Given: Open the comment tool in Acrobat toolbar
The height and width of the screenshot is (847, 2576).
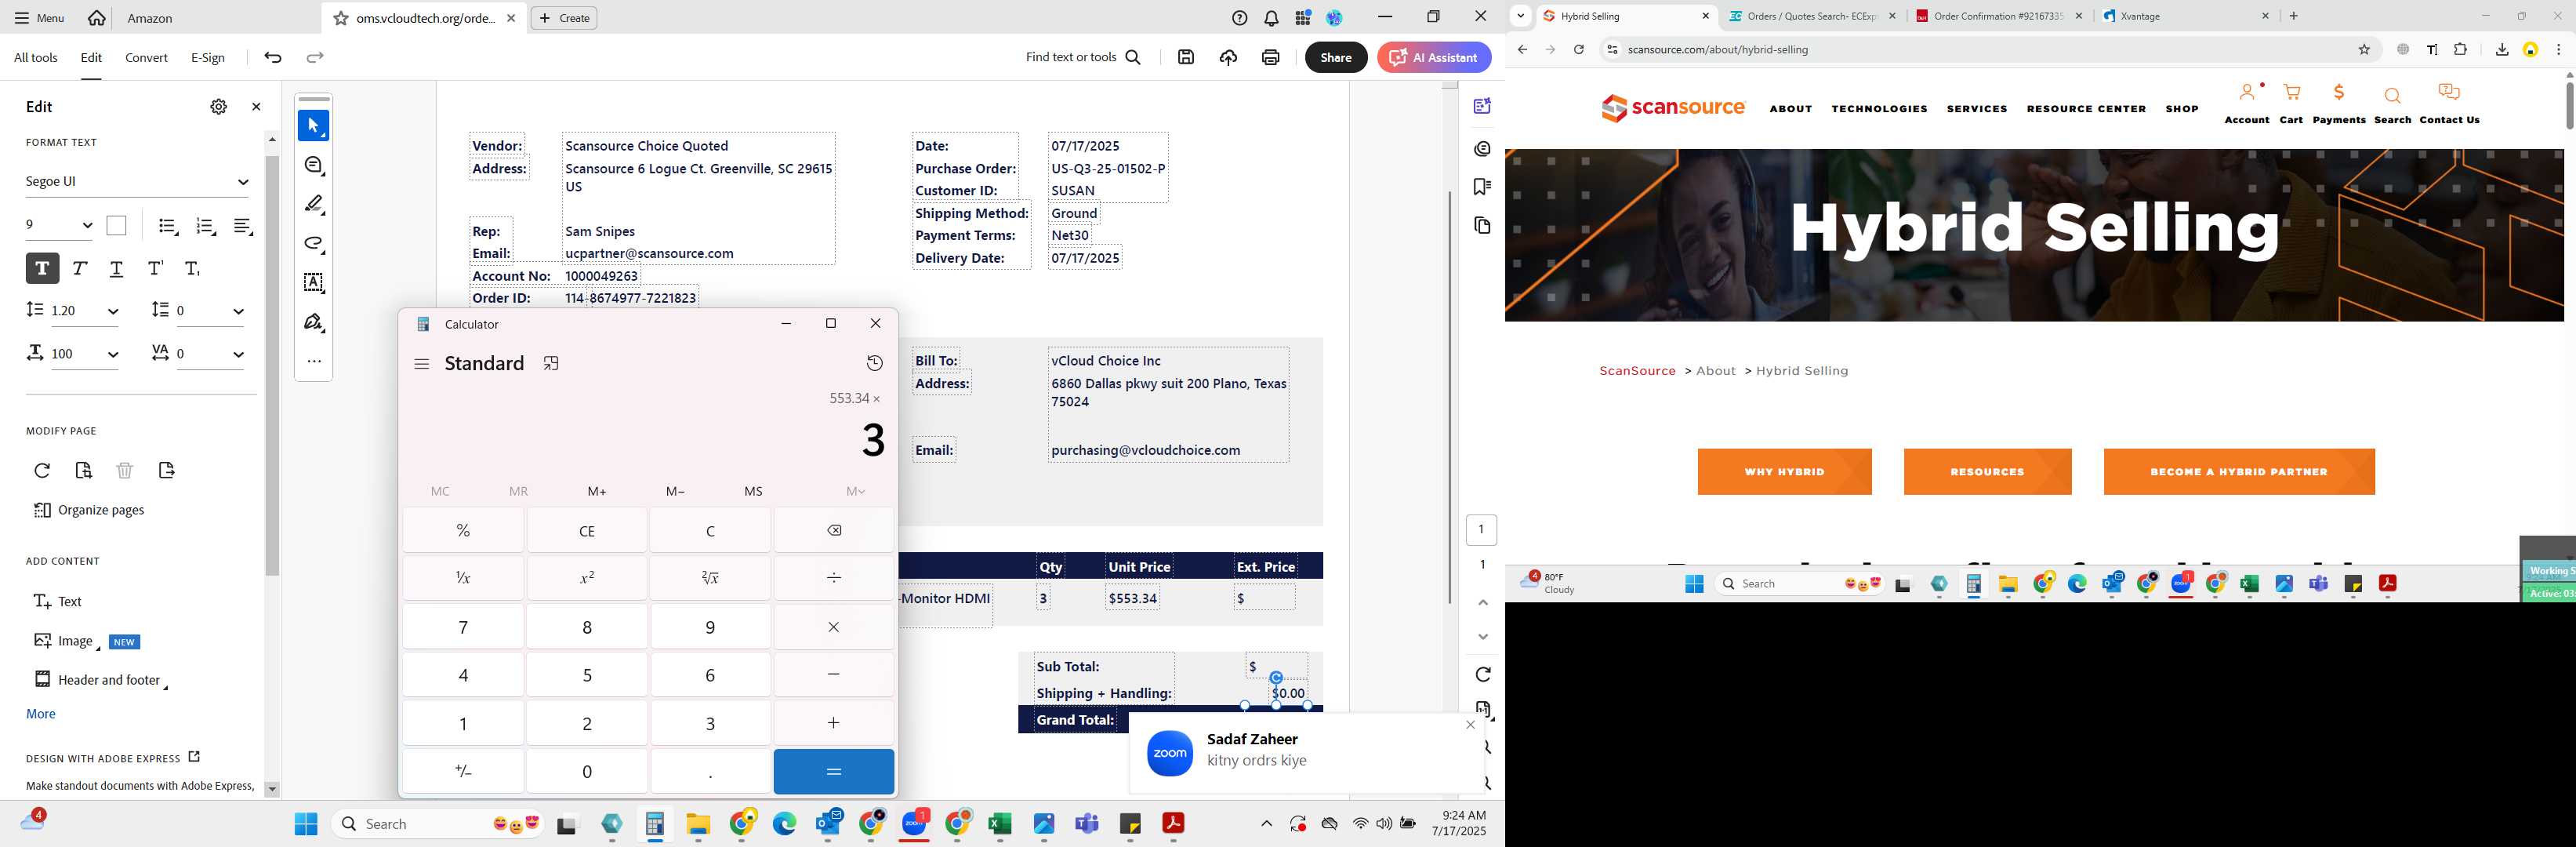Looking at the screenshot, I should [314, 165].
